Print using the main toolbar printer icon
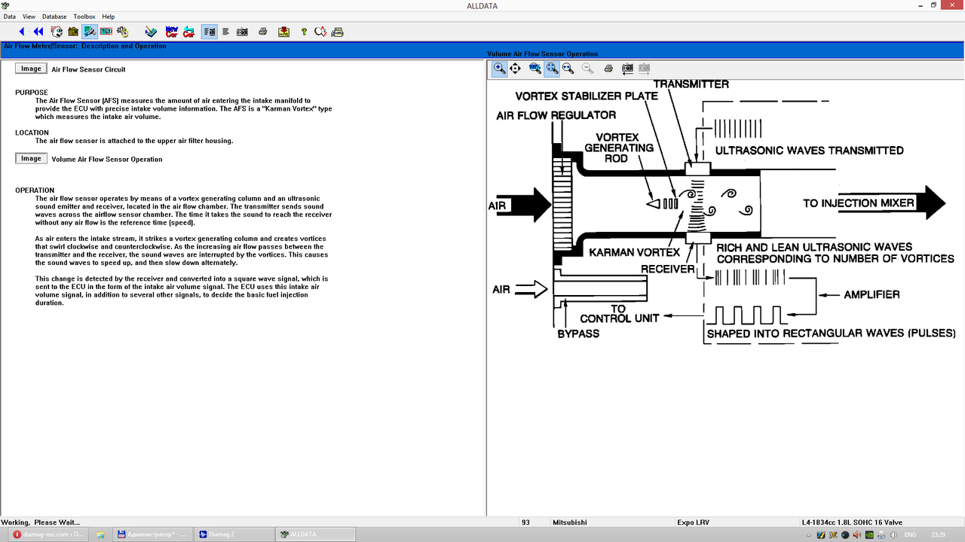This screenshot has width=965, height=542. pos(262,32)
